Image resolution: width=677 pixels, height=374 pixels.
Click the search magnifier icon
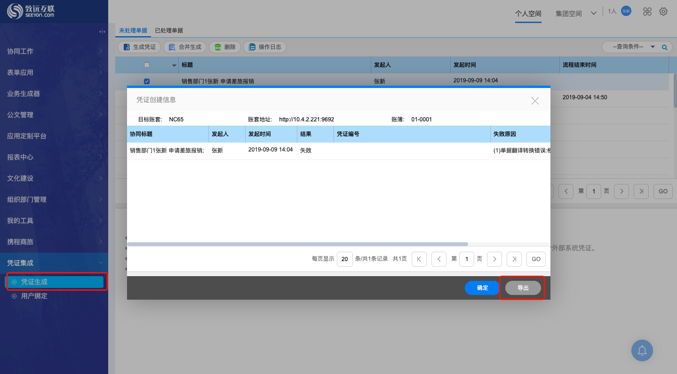(x=664, y=47)
